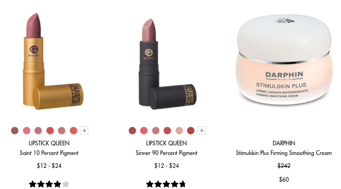This screenshot has width=341, height=189.
Task: Pick sixth brick red swatch for Sinner
Action: click(191, 131)
